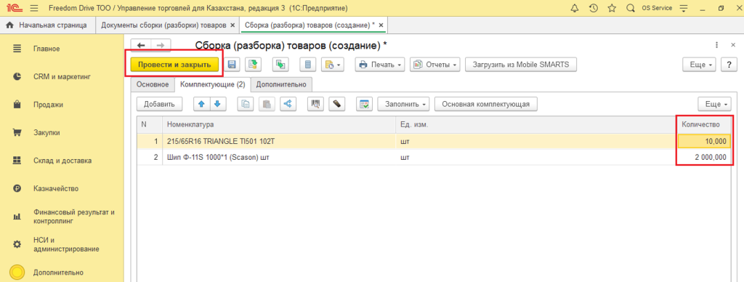Expand the Печать dropdown

[381, 65]
